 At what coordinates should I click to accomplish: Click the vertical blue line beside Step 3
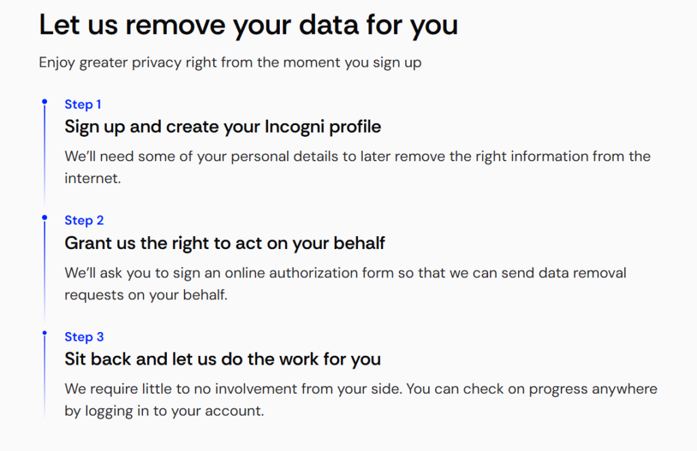pos(44,377)
